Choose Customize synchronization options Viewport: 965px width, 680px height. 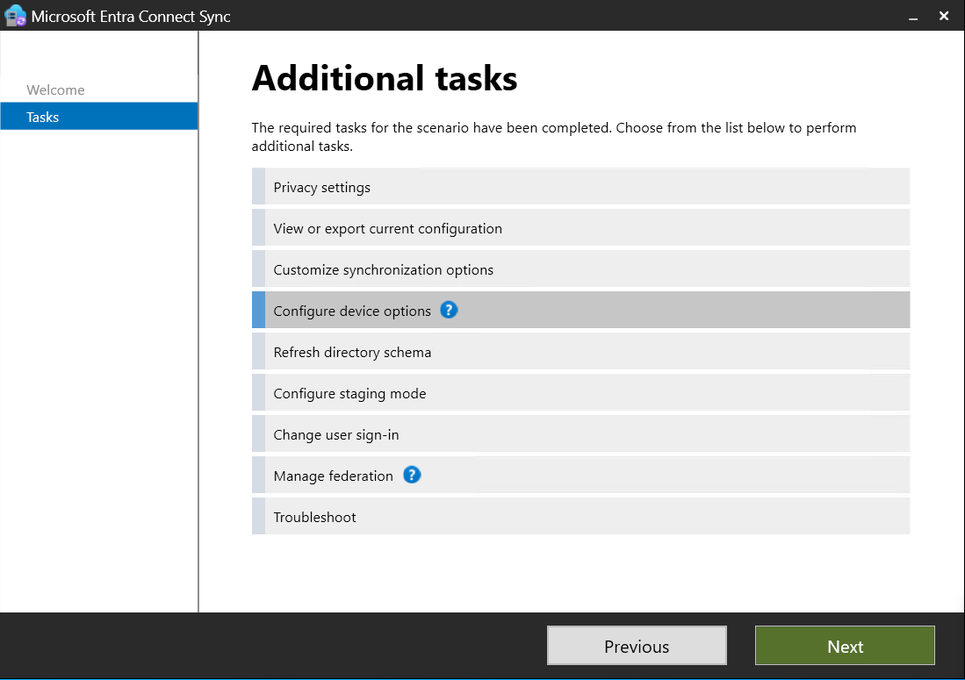pyautogui.click(x=580, y=268)
